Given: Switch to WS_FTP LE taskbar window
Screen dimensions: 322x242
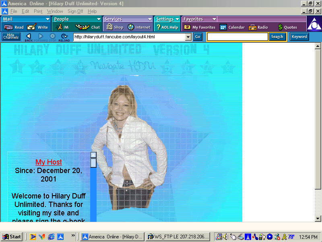Looking at the screenshot, I should [x=178, y=237].
